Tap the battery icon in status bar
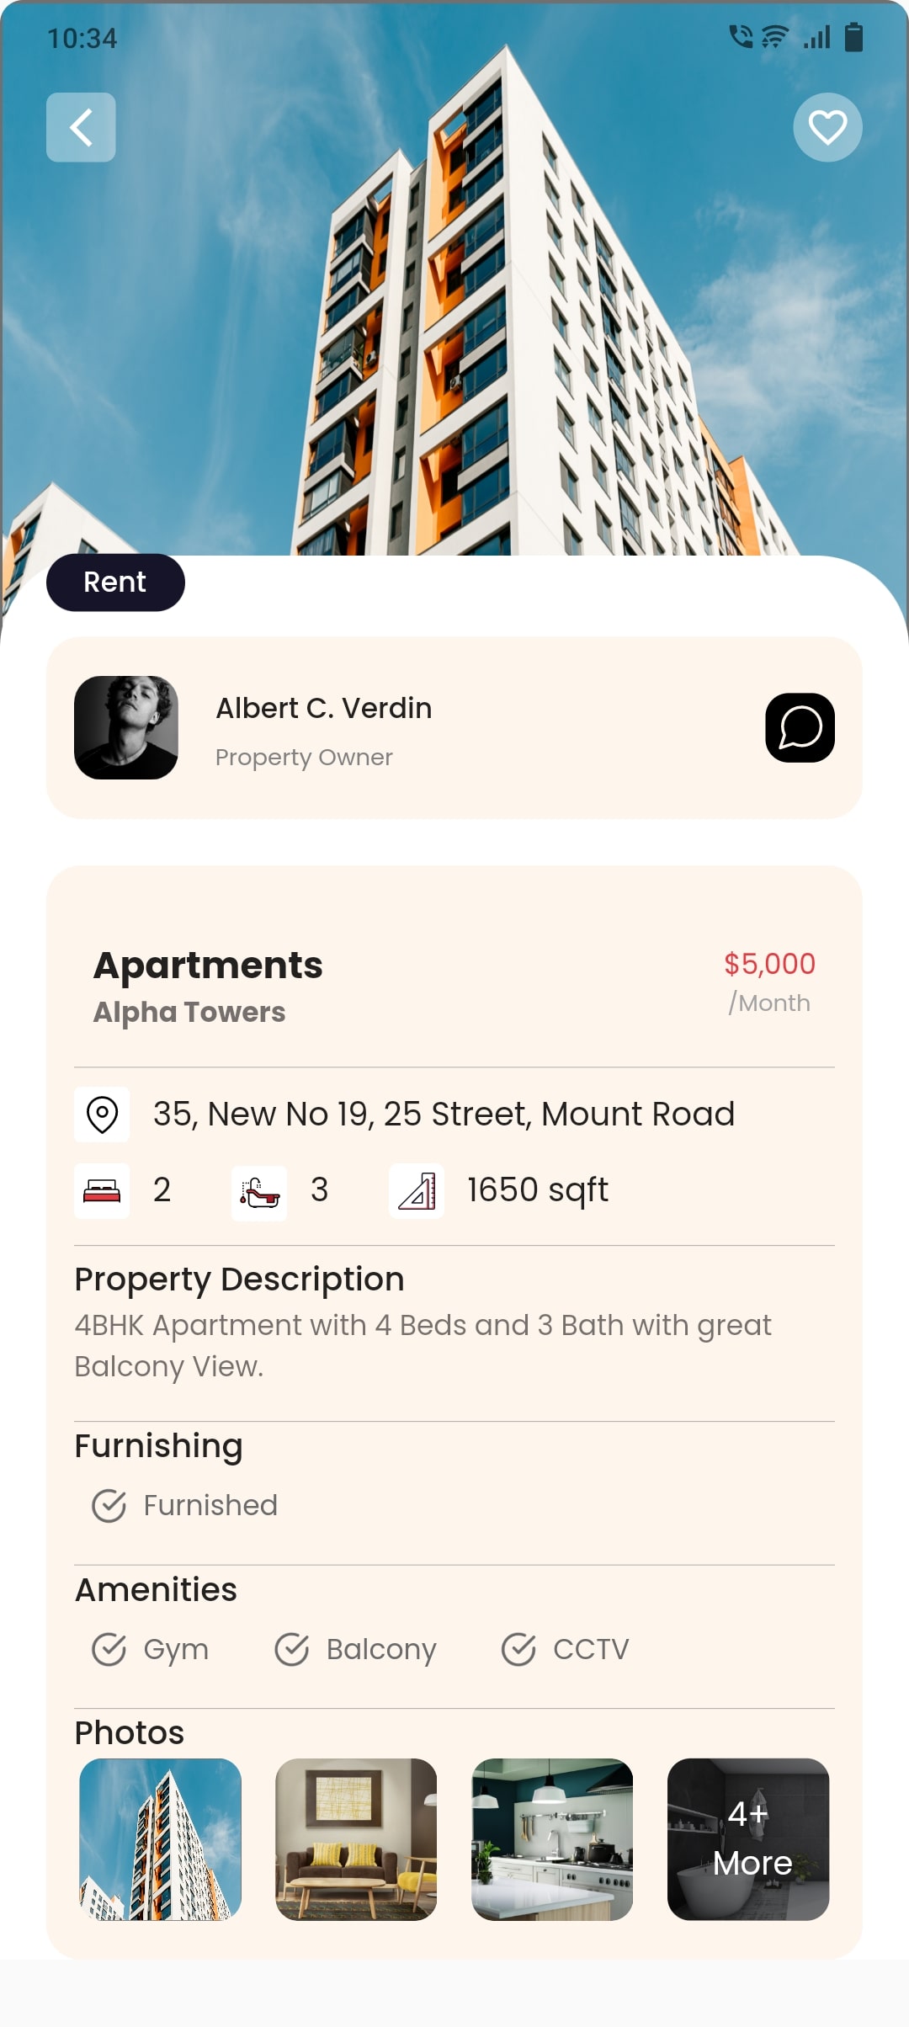Image resolution: width=909 pixels, height=2027 pixels. 853,38
